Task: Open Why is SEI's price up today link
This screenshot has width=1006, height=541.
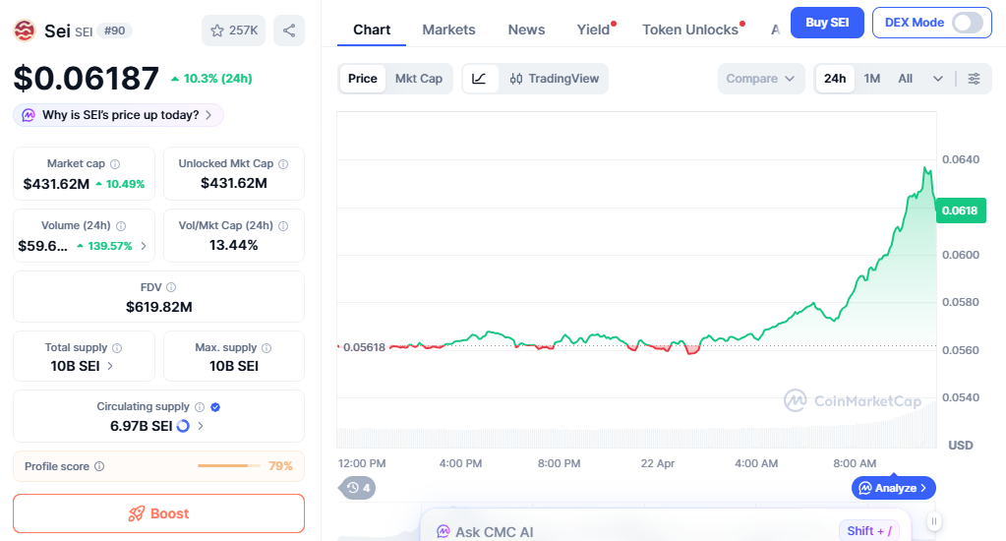Action: tap(119, 115)
